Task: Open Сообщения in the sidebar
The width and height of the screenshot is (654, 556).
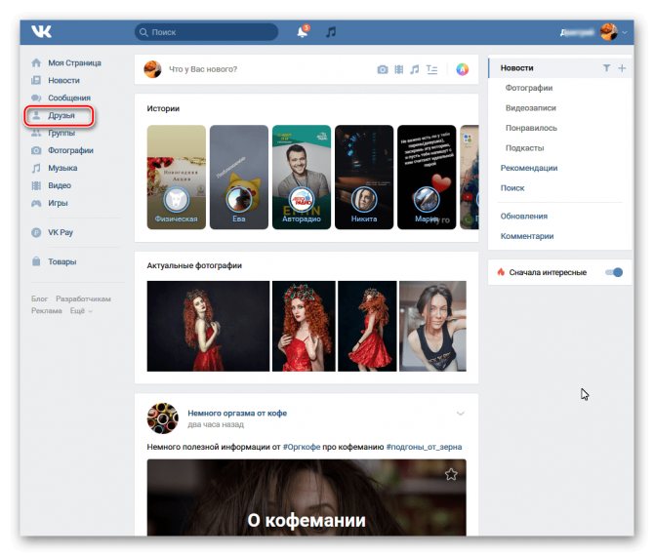Action: [69, 98]
